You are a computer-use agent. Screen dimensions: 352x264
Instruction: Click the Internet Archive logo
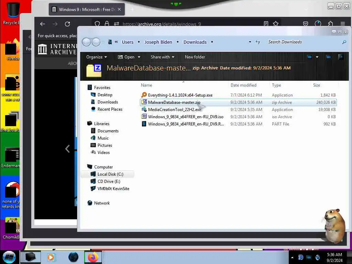click(x=57, y=49)
